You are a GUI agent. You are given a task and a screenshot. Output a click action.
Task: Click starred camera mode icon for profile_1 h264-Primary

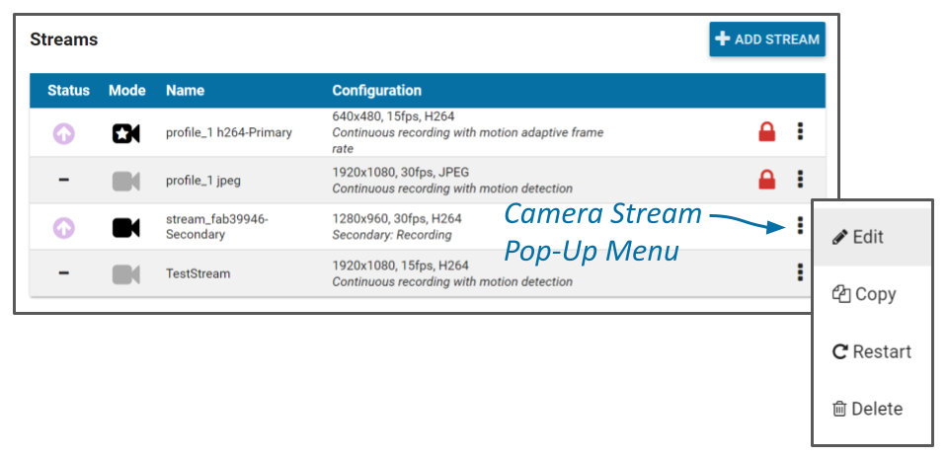click(x=125, y=133)
